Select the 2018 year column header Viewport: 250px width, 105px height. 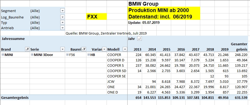(210, 49)
